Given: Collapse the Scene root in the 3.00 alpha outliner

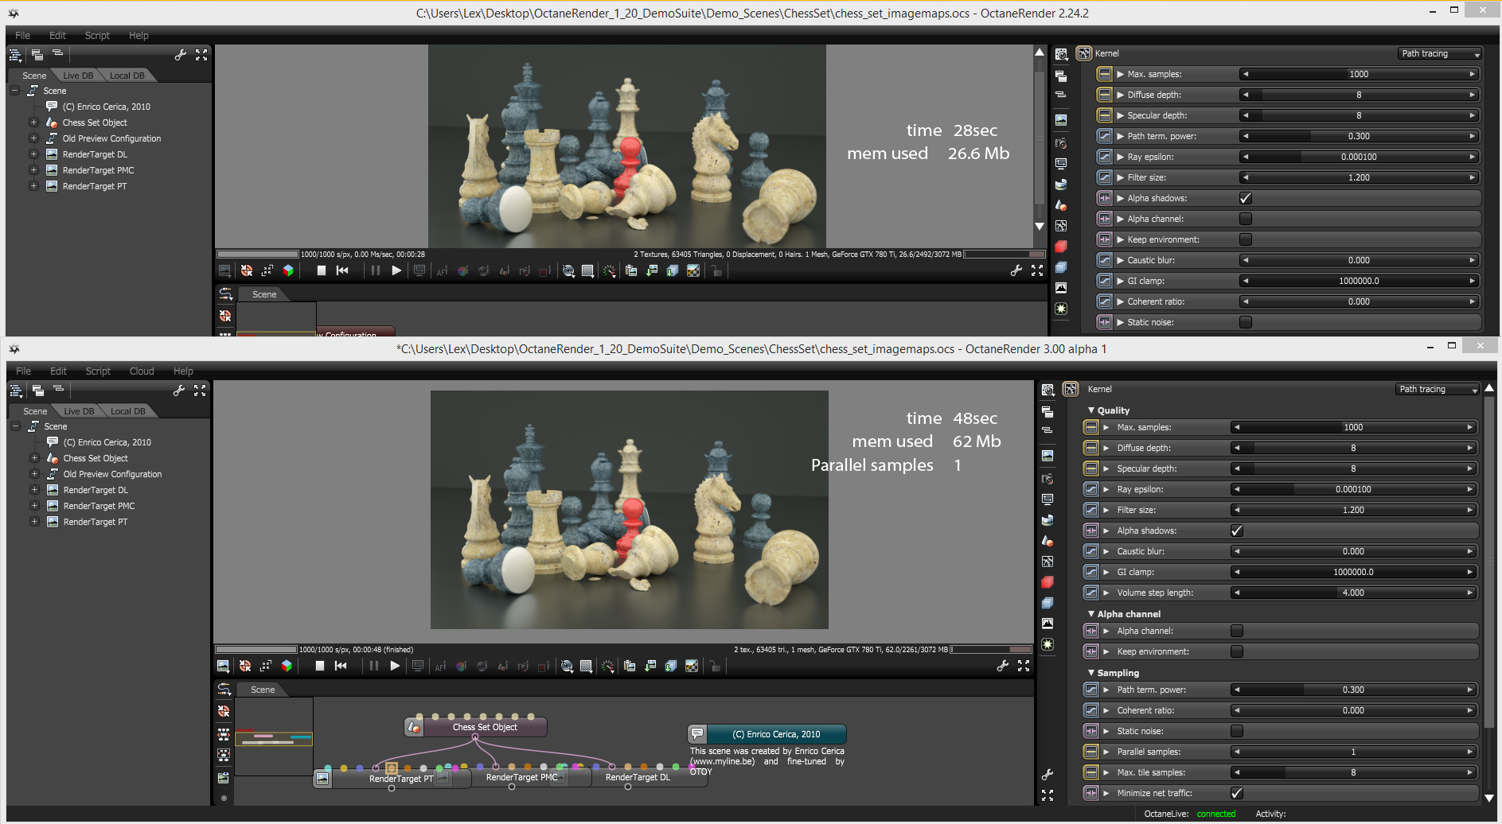Looking at the screenshot, I should 15,426.
